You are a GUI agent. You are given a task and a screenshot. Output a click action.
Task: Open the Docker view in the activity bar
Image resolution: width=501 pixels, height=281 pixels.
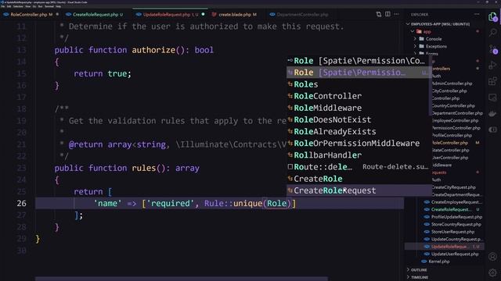(492, 113)
